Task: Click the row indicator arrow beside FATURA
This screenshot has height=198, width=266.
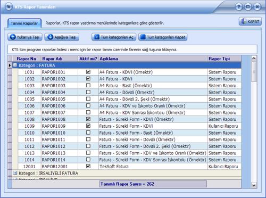Action: click(10, 65)
